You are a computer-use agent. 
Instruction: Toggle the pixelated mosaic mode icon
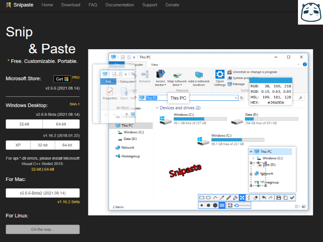click(x=230, y=205)
